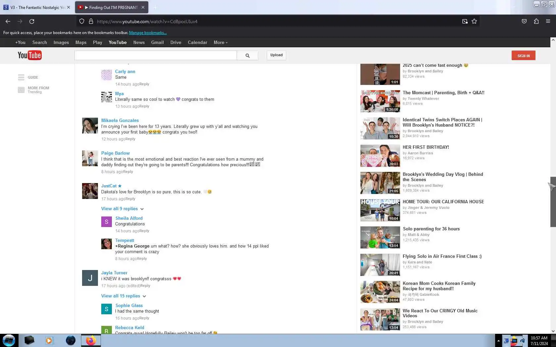Open Solo parenting for 36 hours thumbnail
Screen dimensions: 556x347
coord(380,237)
